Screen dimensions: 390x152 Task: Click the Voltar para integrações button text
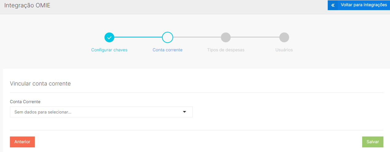click(x=364, y=5)
